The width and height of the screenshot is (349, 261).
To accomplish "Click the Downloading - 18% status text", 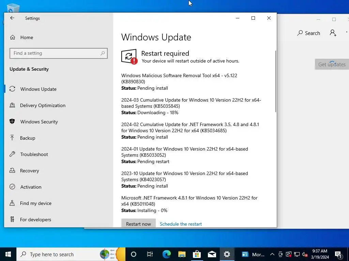I will [x=158, y=112].
